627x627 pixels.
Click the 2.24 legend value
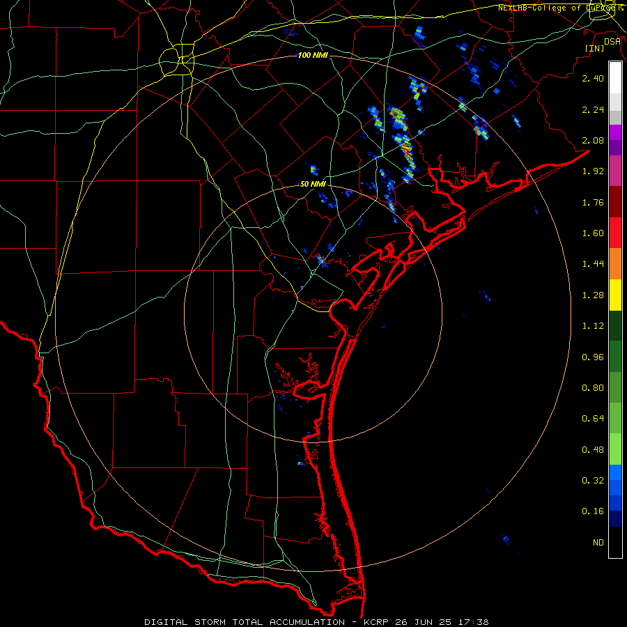593,109
